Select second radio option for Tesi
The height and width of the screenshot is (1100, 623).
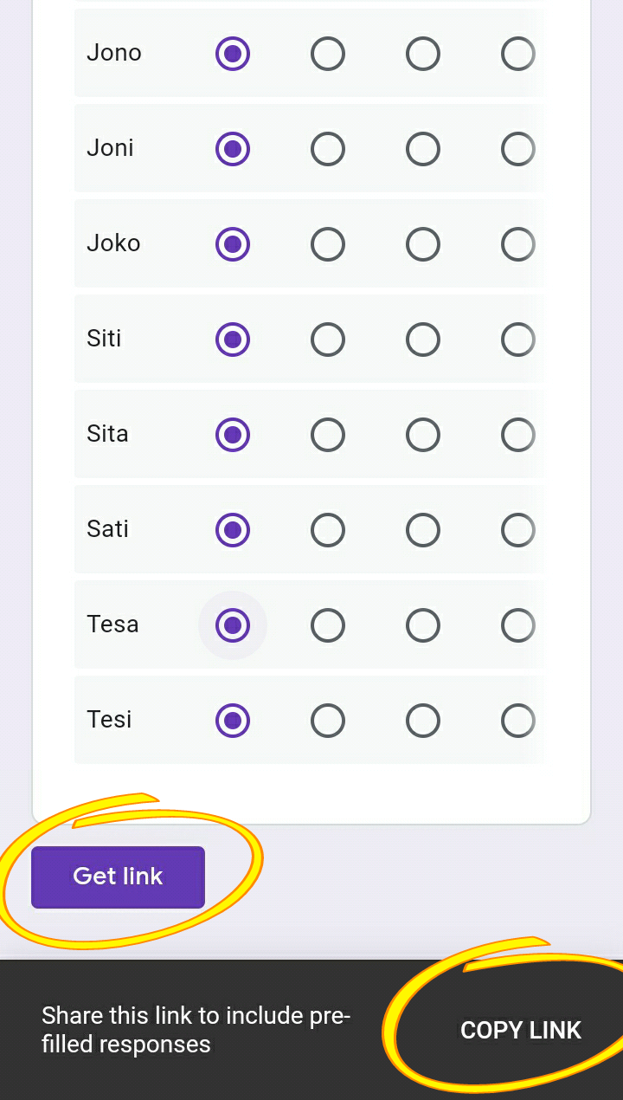click(x=327, y=721)
